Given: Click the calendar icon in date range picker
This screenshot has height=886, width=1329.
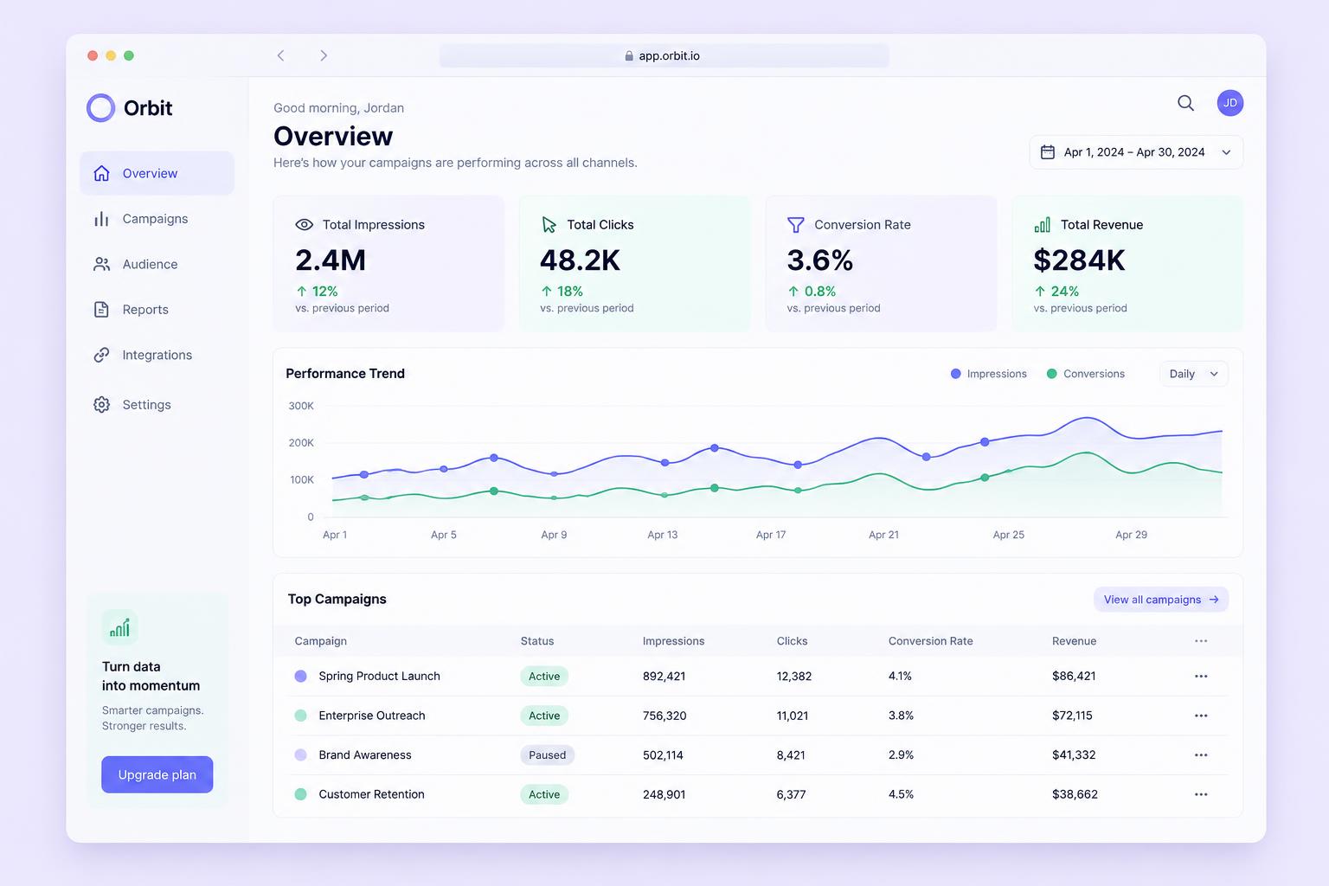Looking at the screenshot, I should pos(1047,152).
